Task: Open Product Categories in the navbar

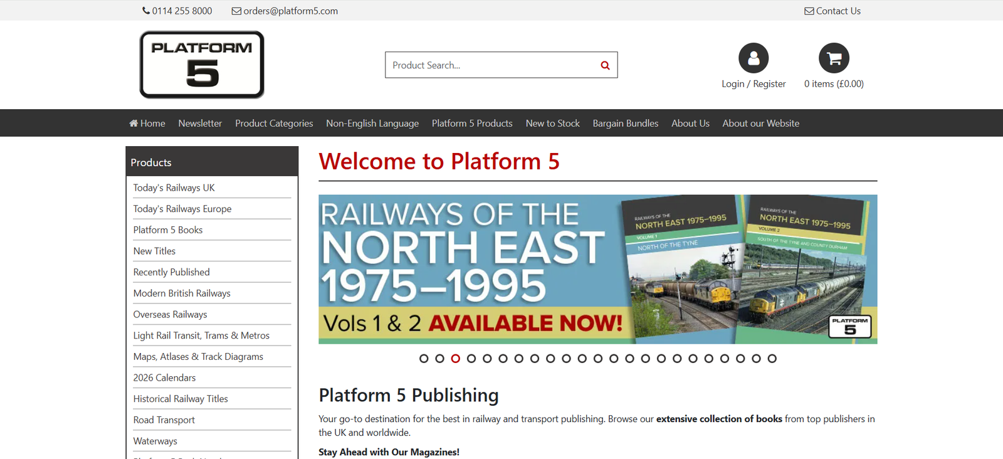Action: 274,124
